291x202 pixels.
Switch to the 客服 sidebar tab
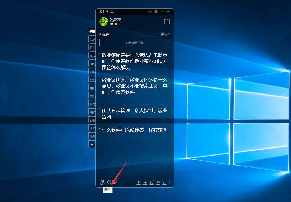(92, 120)
